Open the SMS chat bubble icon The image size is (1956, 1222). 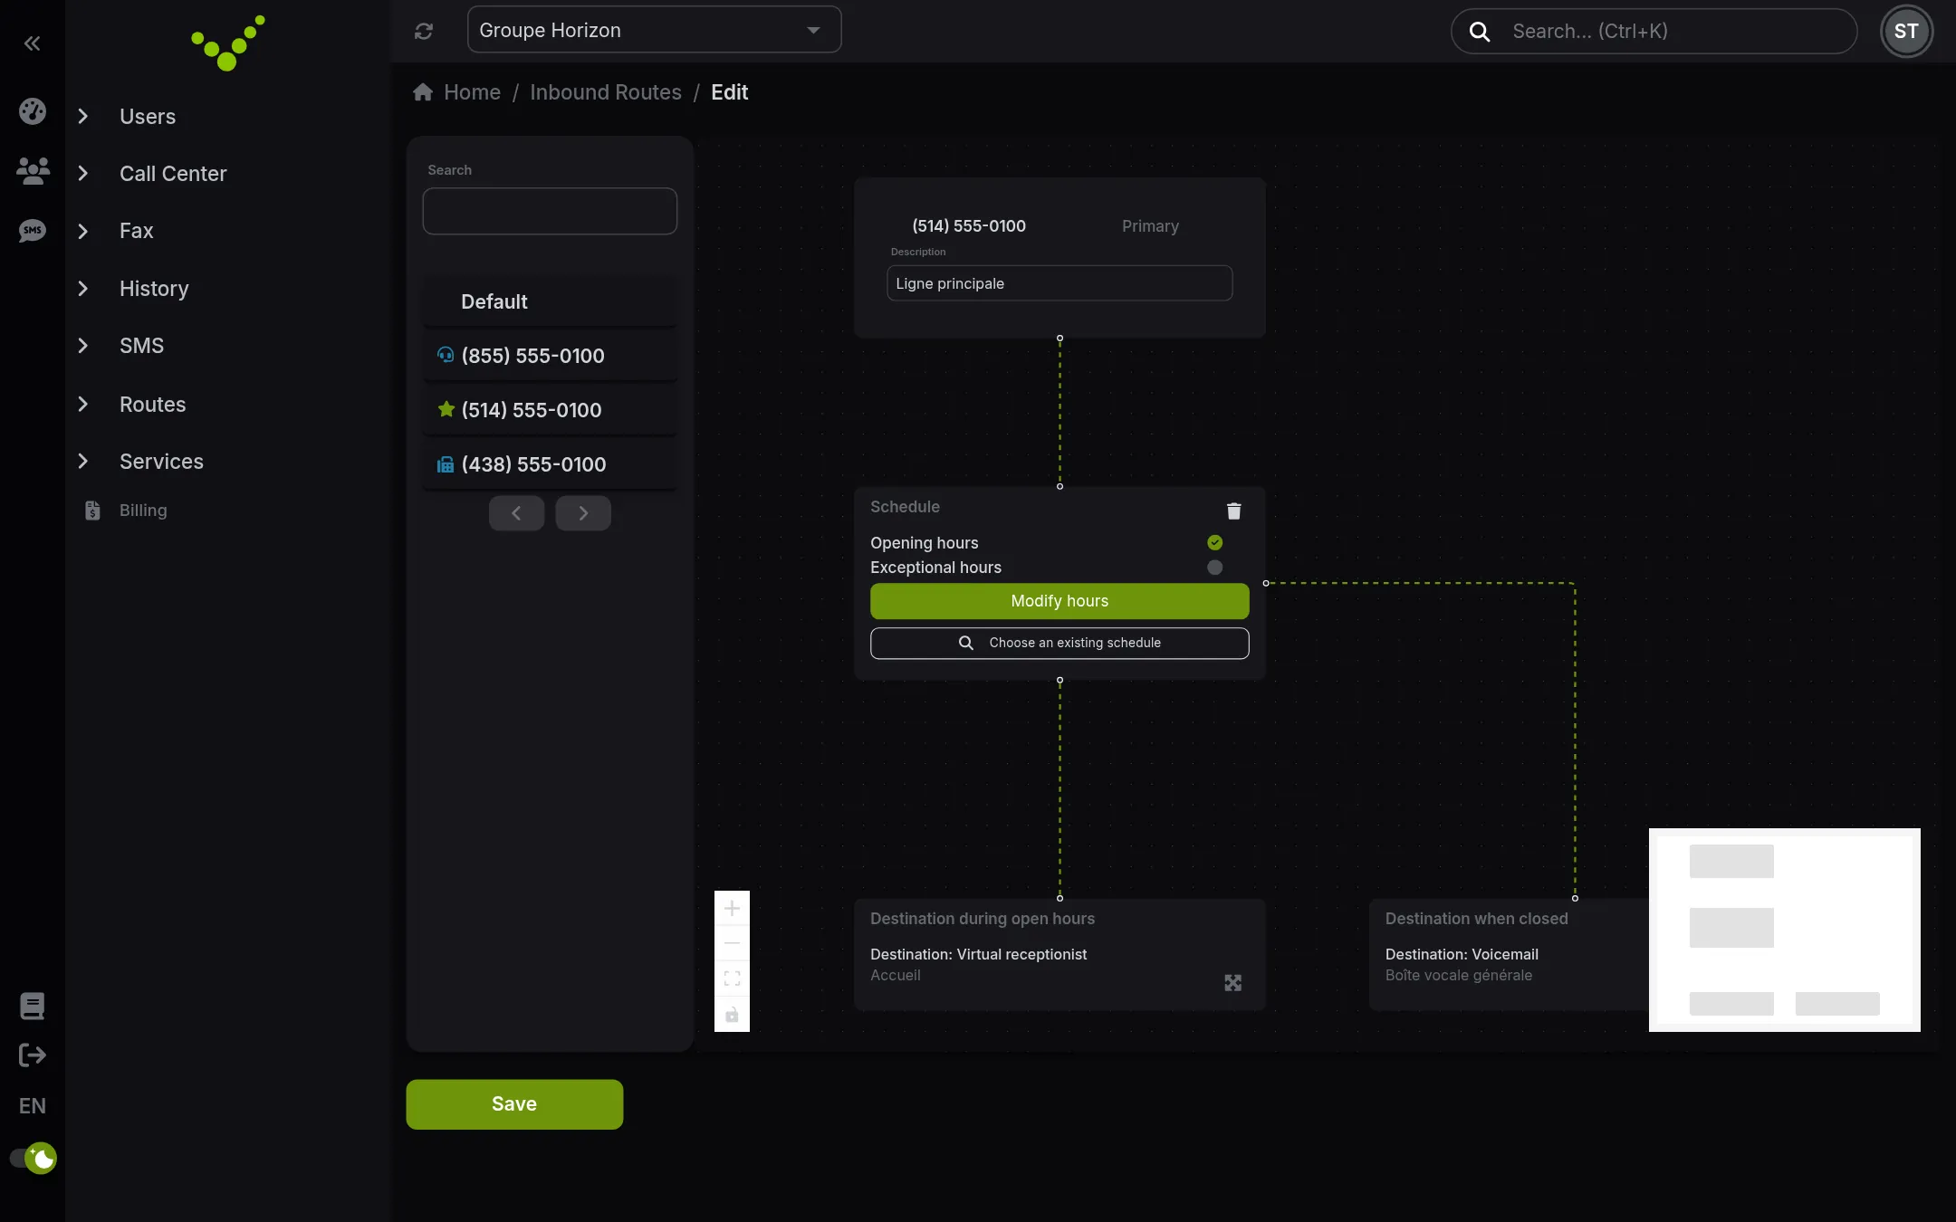(x=33, y=231)
